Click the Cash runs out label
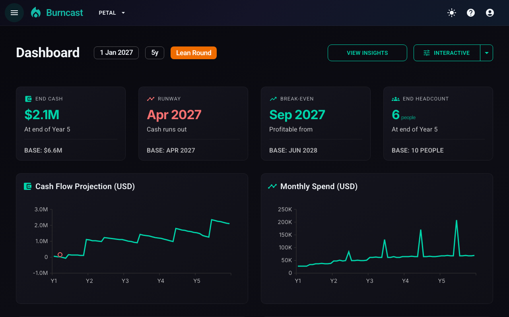 tap(167, 130)
